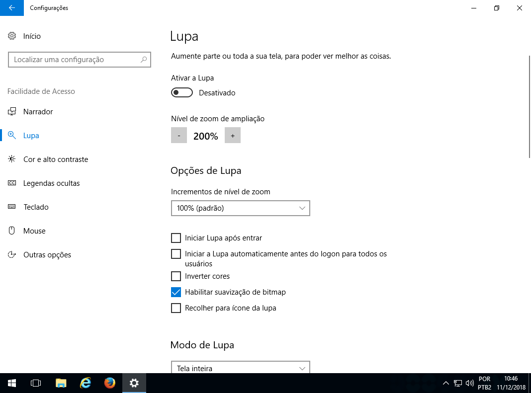Viewport: 531px width, 393px height.
Task: Expand the Incrementos de nível de zoom dropdown
Action: (240, 208)
